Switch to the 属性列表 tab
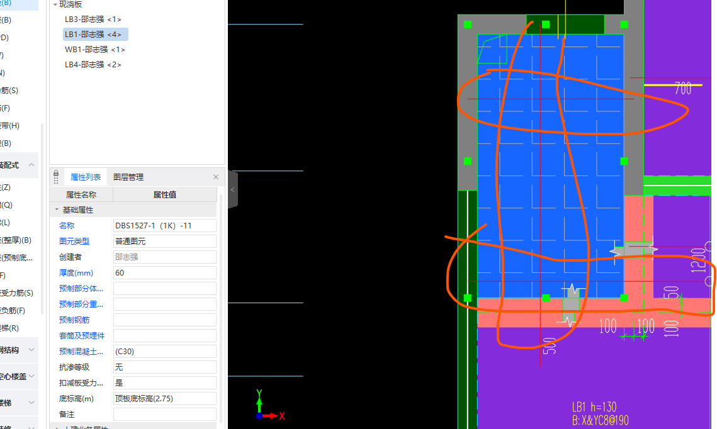The image size is (717, 429). [86, 177]
